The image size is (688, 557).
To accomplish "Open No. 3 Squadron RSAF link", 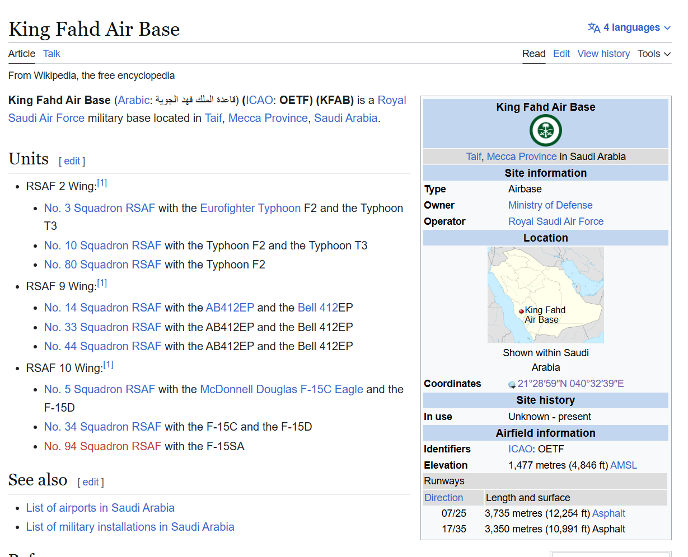I will coord(100,208).
